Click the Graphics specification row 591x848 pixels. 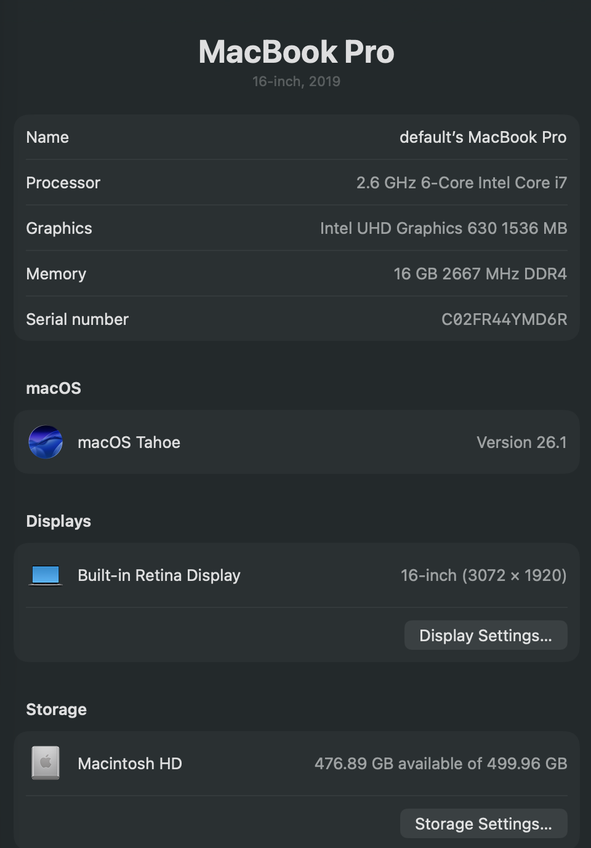[295, 228]
